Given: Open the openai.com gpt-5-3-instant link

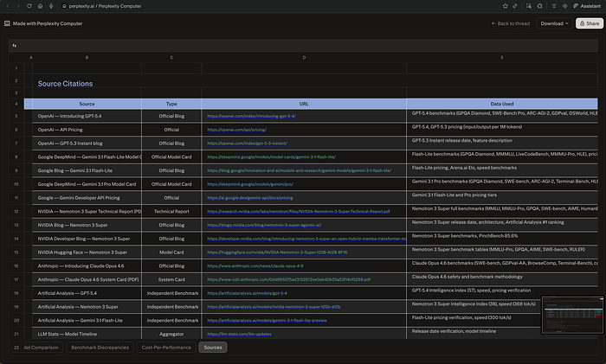Looking at the screenshot, I should click(247, 144).
